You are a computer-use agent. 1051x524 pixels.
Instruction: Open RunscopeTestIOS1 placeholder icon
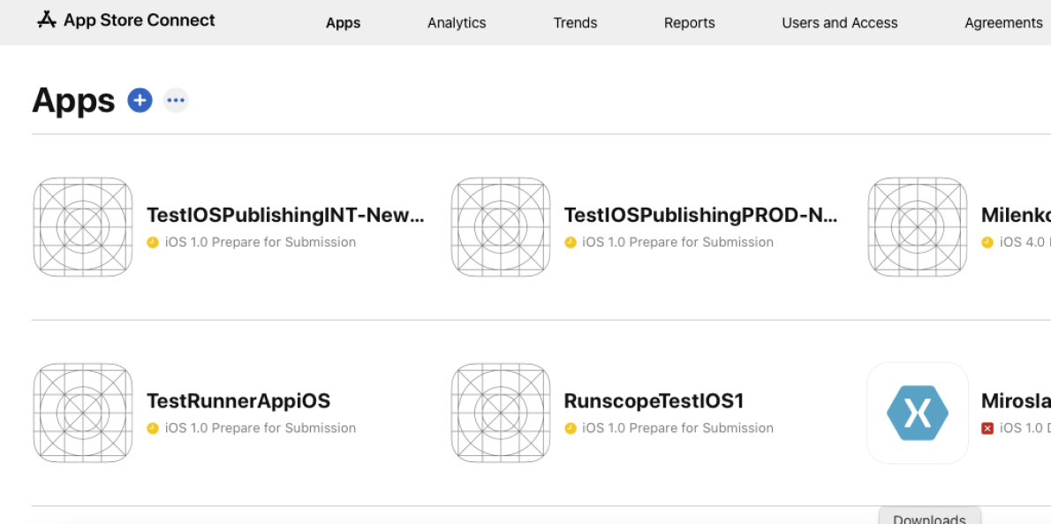click(x=501, y=413)
